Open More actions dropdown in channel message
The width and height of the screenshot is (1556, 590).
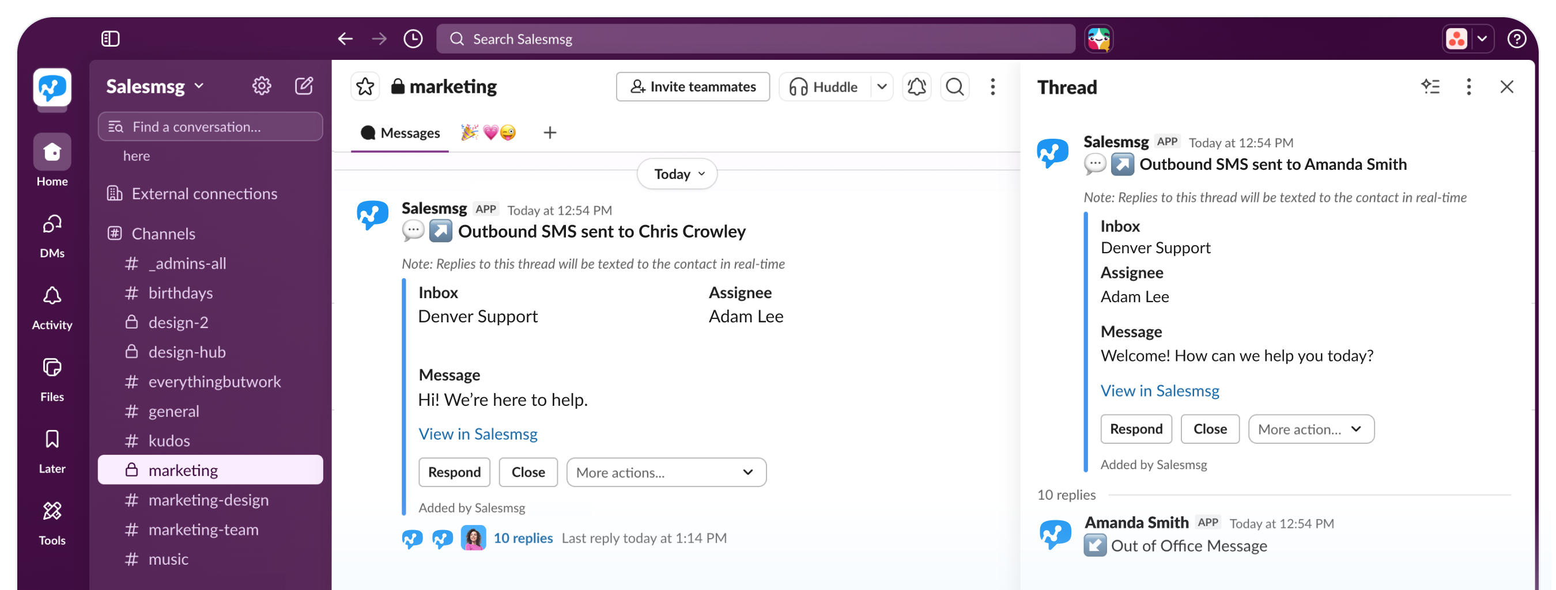coord(667,473)
